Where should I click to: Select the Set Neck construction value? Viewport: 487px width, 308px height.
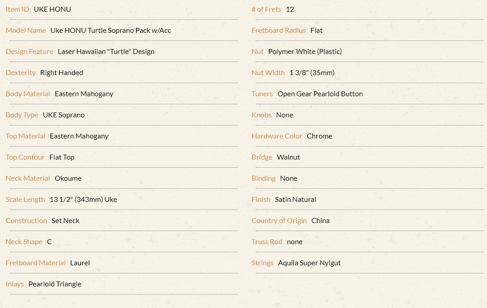[66, 221]
